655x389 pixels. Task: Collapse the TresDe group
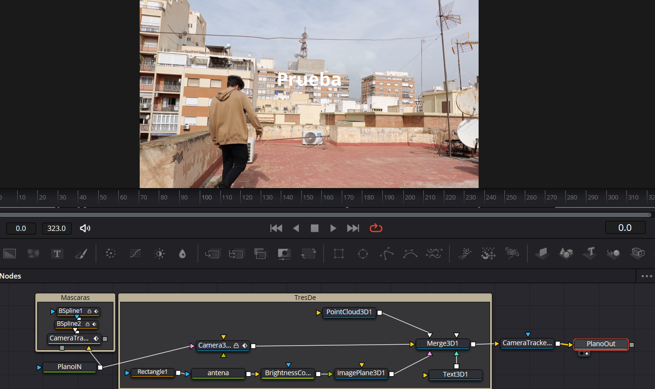[306, 297]
